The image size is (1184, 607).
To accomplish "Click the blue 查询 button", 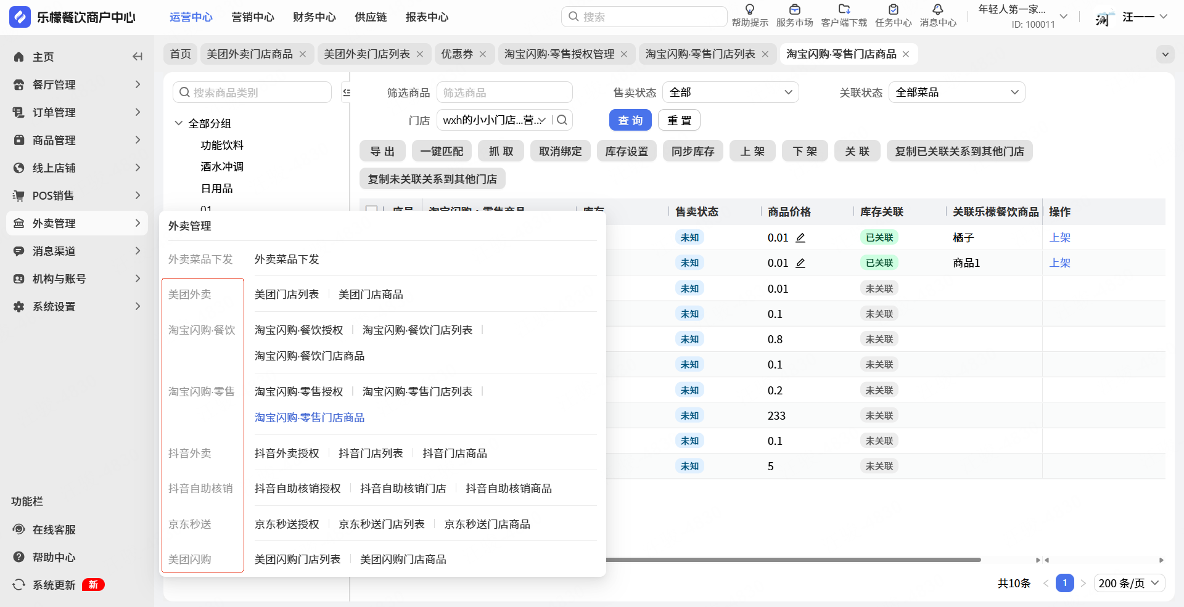I will point(630,120).
